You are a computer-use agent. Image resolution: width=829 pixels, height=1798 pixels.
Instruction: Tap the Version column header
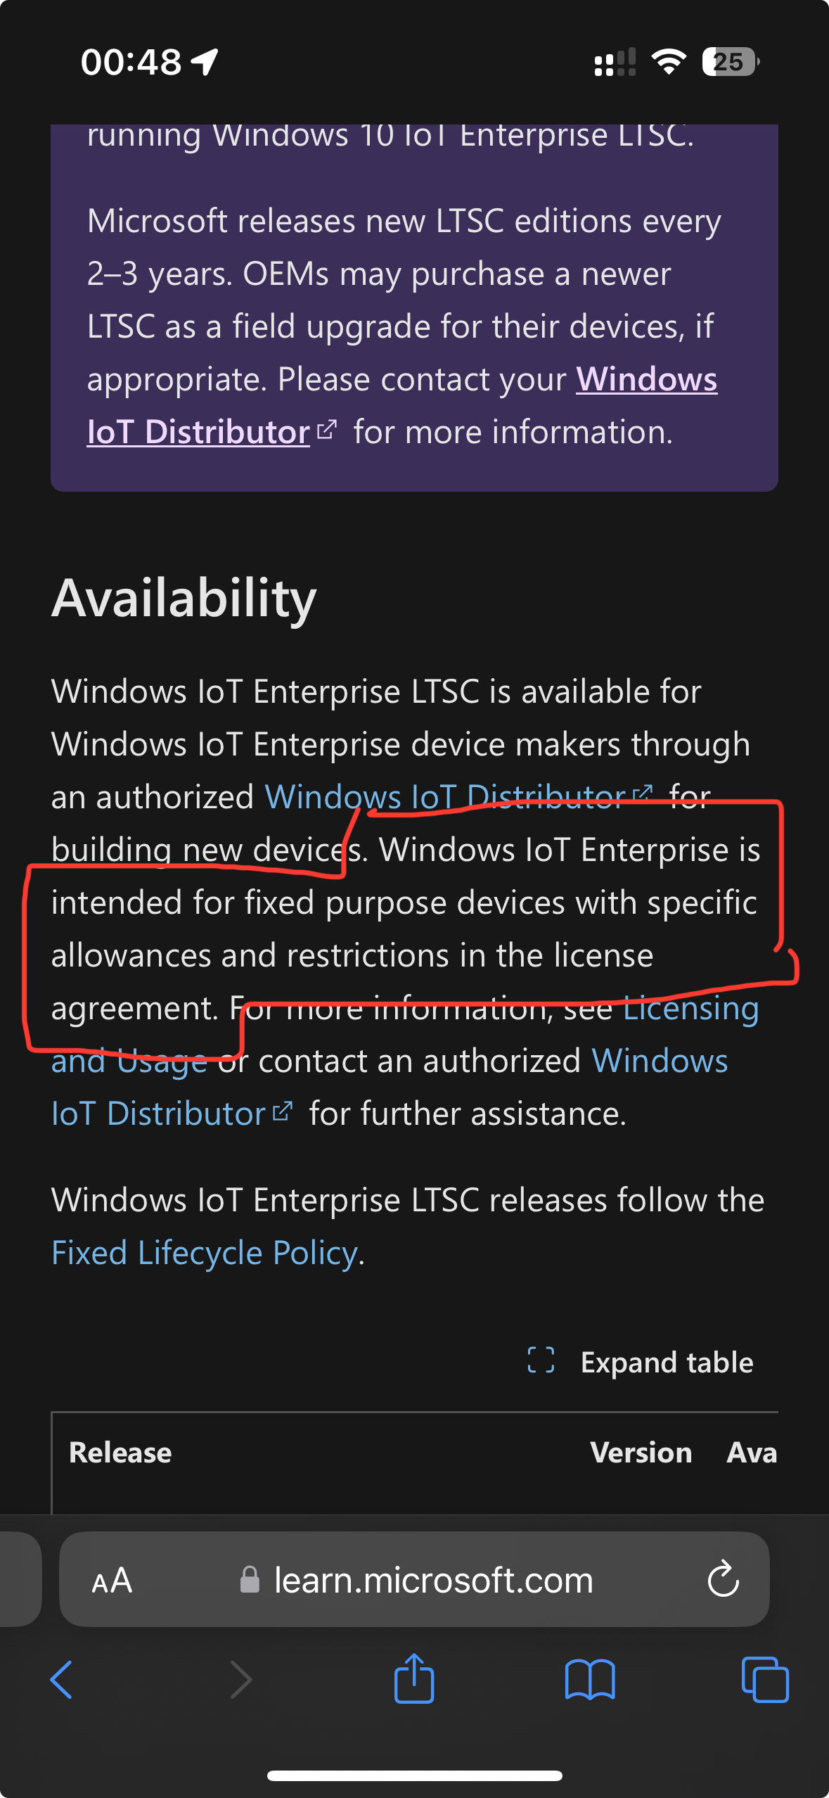pos(641,1453)
